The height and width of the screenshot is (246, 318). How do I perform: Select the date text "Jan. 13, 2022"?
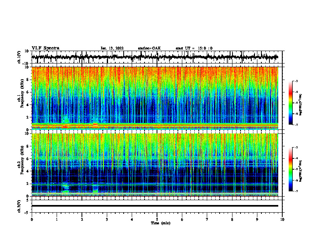point(112,48)
